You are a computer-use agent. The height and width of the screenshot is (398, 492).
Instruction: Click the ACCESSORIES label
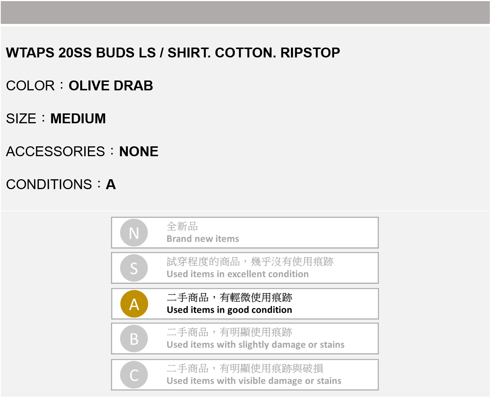click(x=55, y=151)
